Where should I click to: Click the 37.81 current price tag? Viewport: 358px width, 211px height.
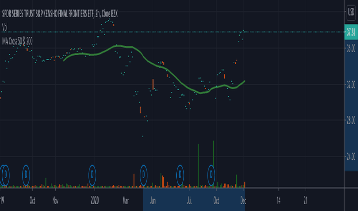coord(351,32)
